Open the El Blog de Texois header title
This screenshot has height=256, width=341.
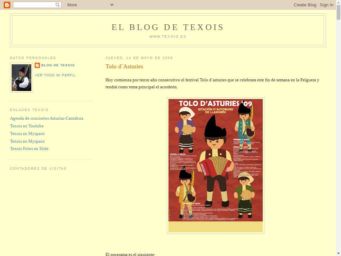(168, 27)
